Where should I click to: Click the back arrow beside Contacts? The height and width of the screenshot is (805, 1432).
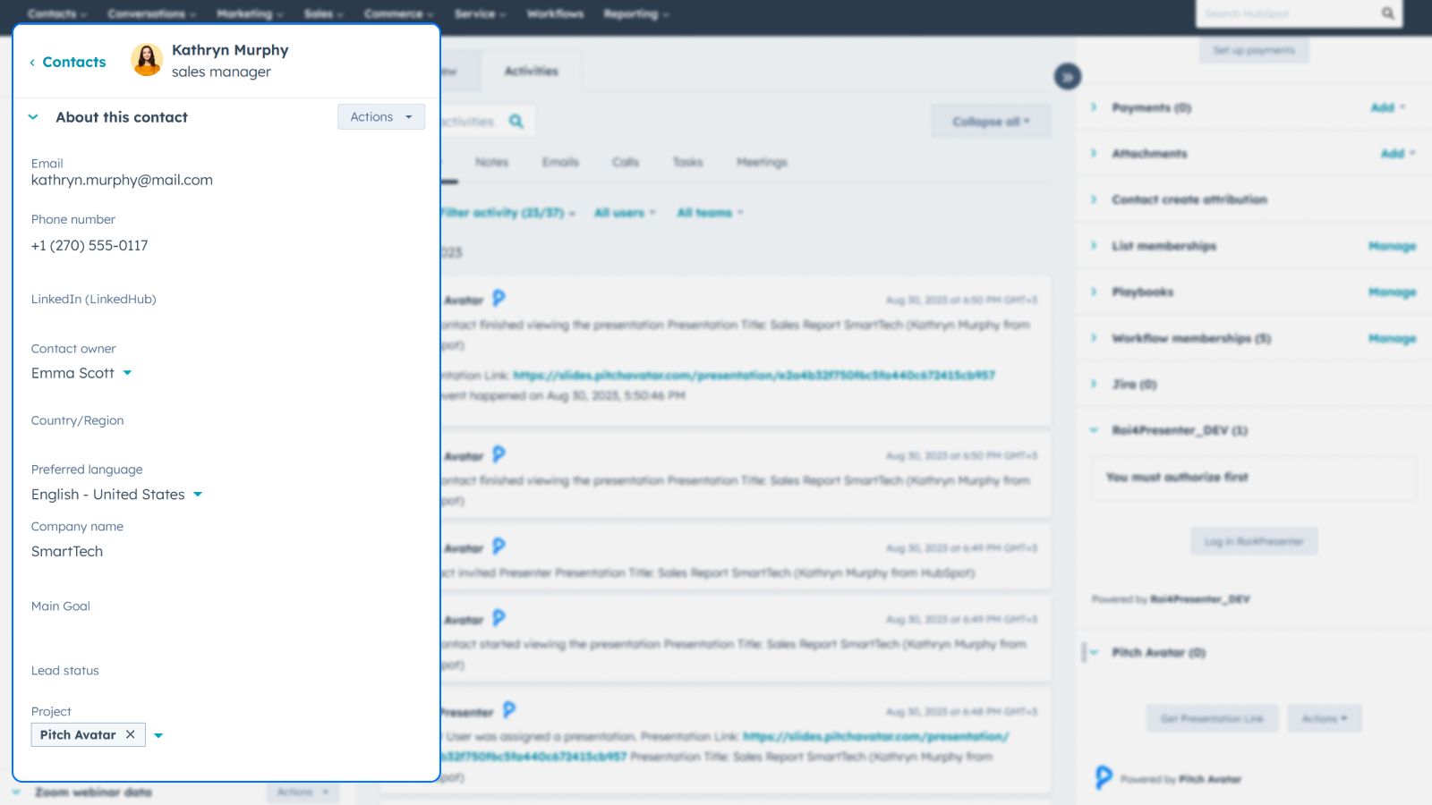point(31,62)
